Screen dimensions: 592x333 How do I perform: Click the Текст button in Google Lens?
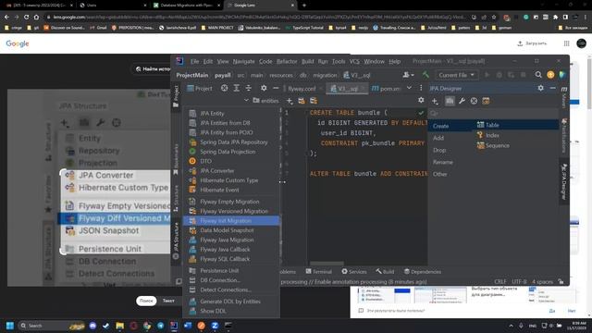coord(168,301)
